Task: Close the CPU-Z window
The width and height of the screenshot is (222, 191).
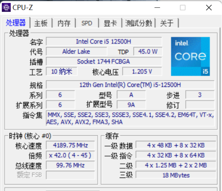Action: coord(209,7)
